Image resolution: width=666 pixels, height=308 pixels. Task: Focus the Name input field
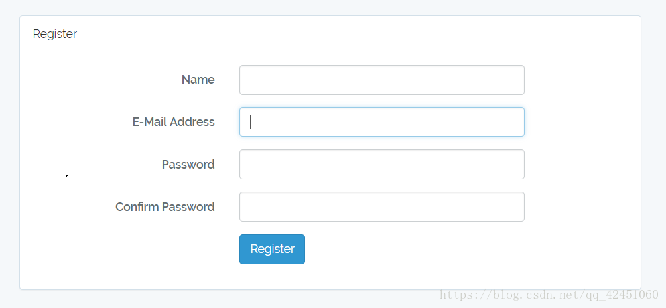tap(382, 80)
